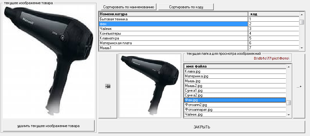The height and width of the screenshot is (136, 310).
Task: Select the 'Фен' nomenclature row
Action: 173,24
